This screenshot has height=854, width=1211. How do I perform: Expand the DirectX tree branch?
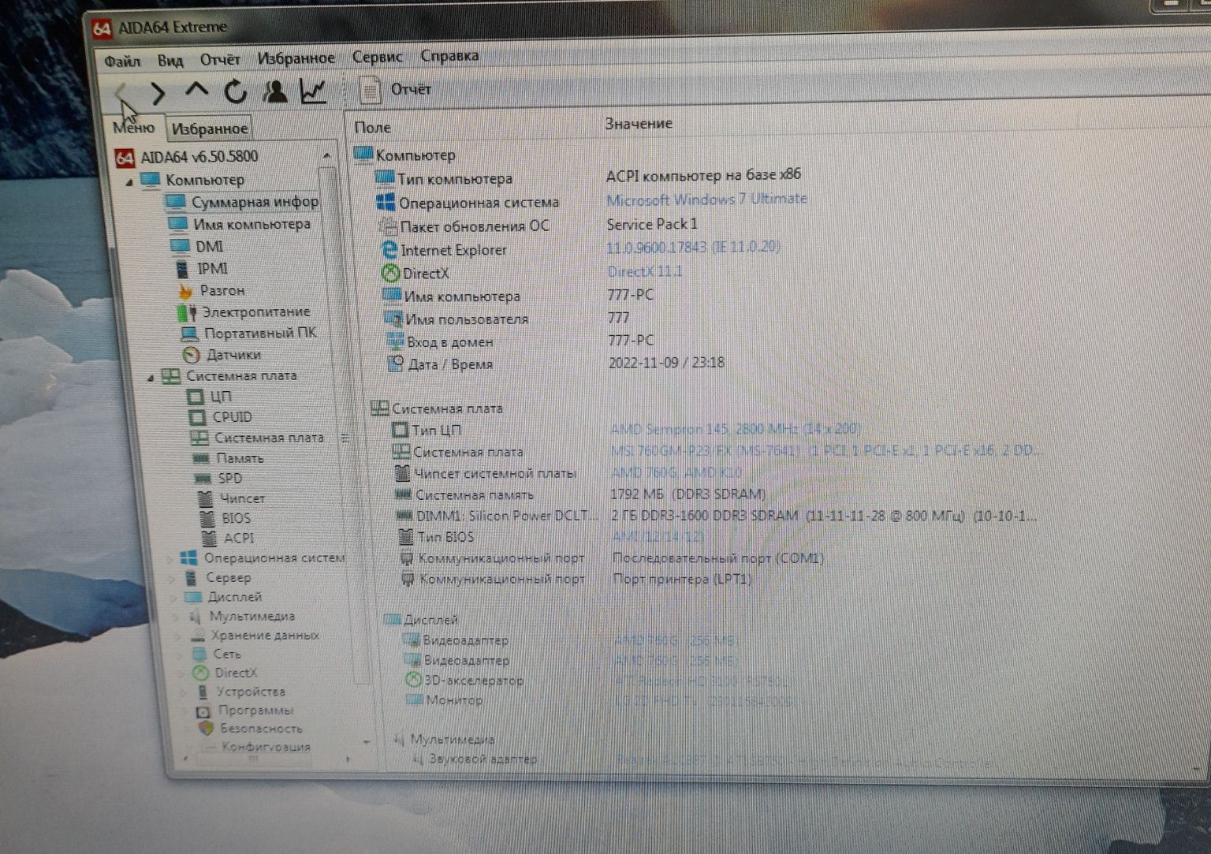click(181, 673)
